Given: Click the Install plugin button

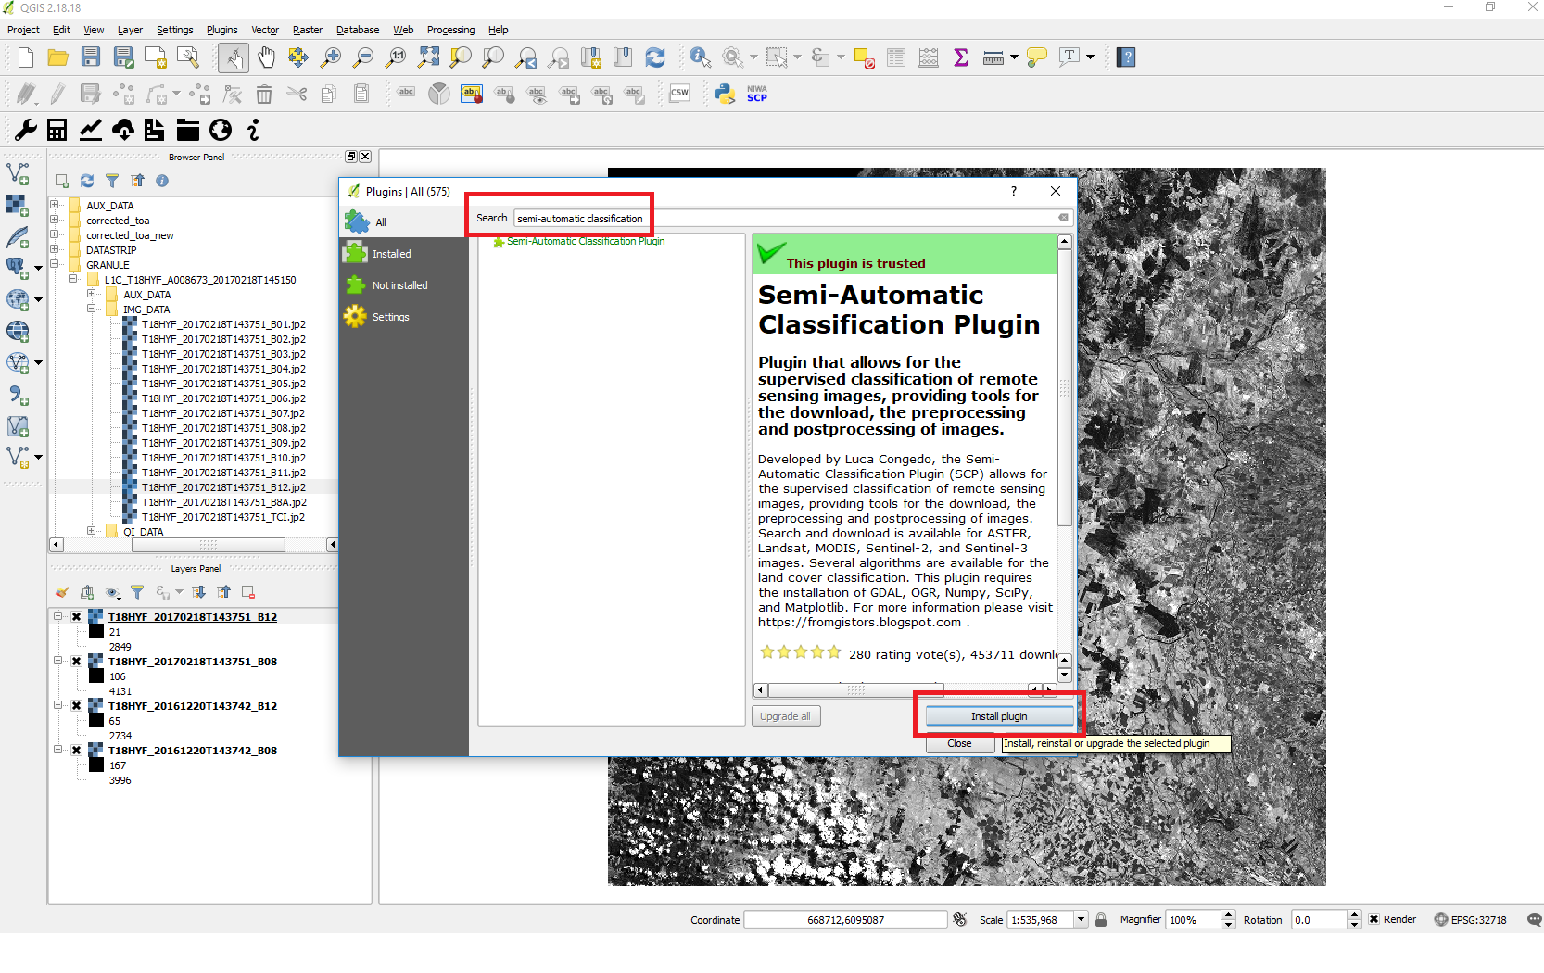Looking at the screenshot, I should click(x=999, y=716).
